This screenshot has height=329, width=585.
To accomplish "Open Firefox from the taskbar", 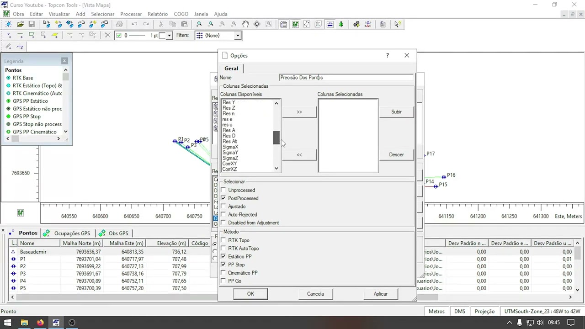I will [x=40, y=323].
